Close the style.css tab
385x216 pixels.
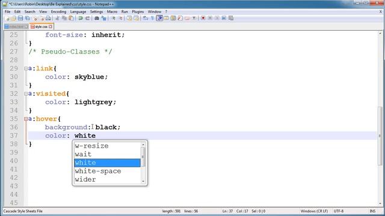[51, 26]
